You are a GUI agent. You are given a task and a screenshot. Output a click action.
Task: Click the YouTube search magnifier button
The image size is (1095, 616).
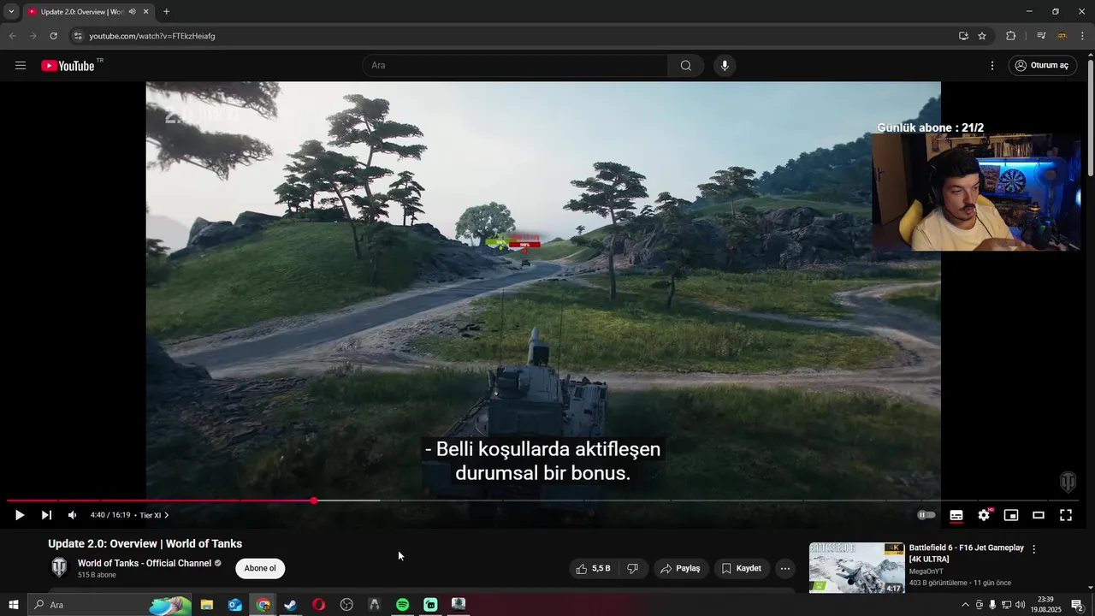[686, 66]
